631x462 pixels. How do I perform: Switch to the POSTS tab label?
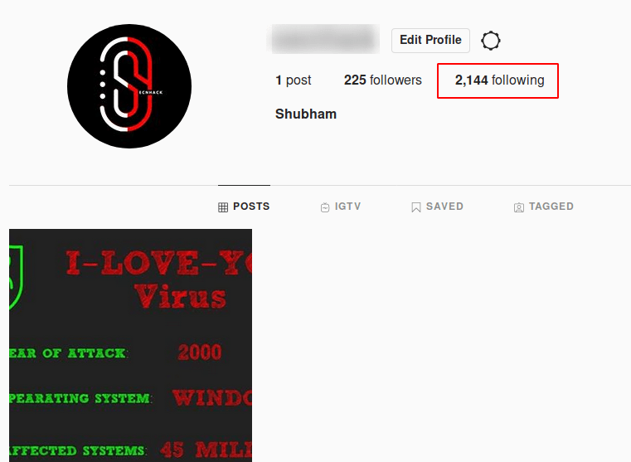[x=251, y=207]
